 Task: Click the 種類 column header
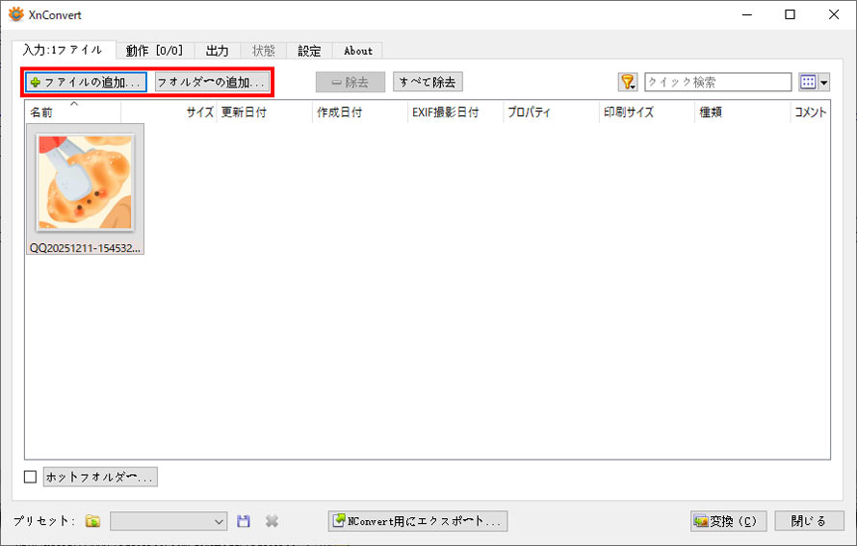pyautogui.click(x=742, y=112)
